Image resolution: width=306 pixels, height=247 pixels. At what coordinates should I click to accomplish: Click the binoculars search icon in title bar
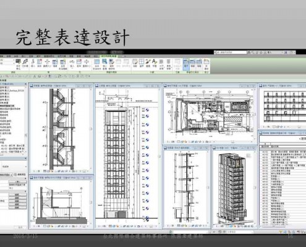249,52
